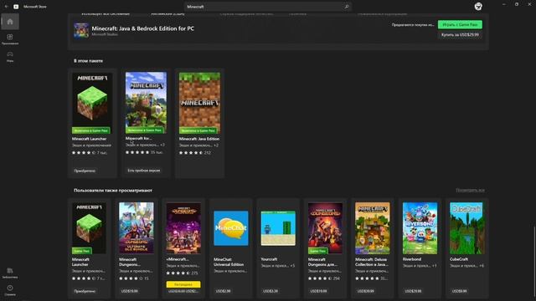Open the Minecraft for Windows bundle card
The width and height of the screenshot is (536, 301).
coord(146,123)
